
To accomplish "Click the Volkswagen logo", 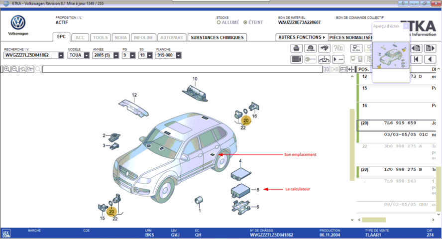I will pos(18,22).
